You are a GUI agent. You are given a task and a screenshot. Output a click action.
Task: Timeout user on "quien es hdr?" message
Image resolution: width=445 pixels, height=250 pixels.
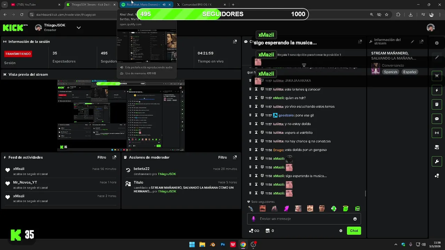click(x=256, y=98)
